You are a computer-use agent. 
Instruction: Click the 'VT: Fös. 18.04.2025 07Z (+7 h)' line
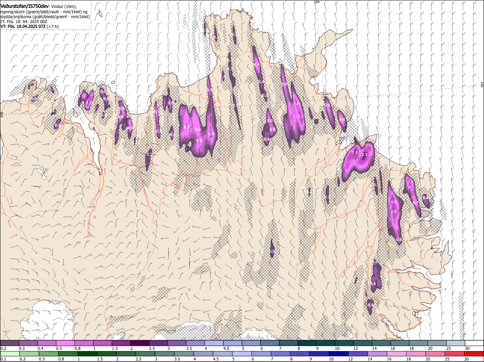(x=29, y=26)
